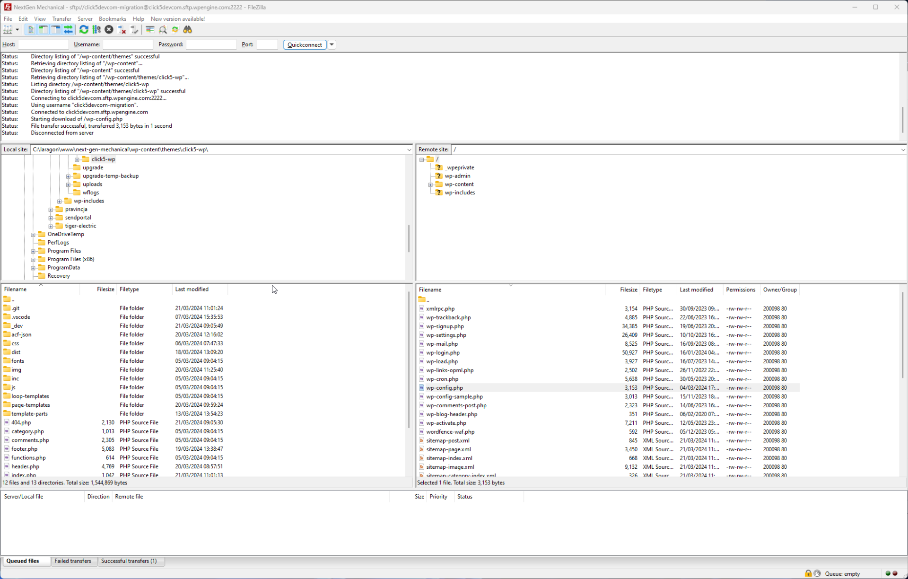Screen dimensions: 908x579
Task: Select wp-admin in remote tree
Action: (x=457, y=176)
